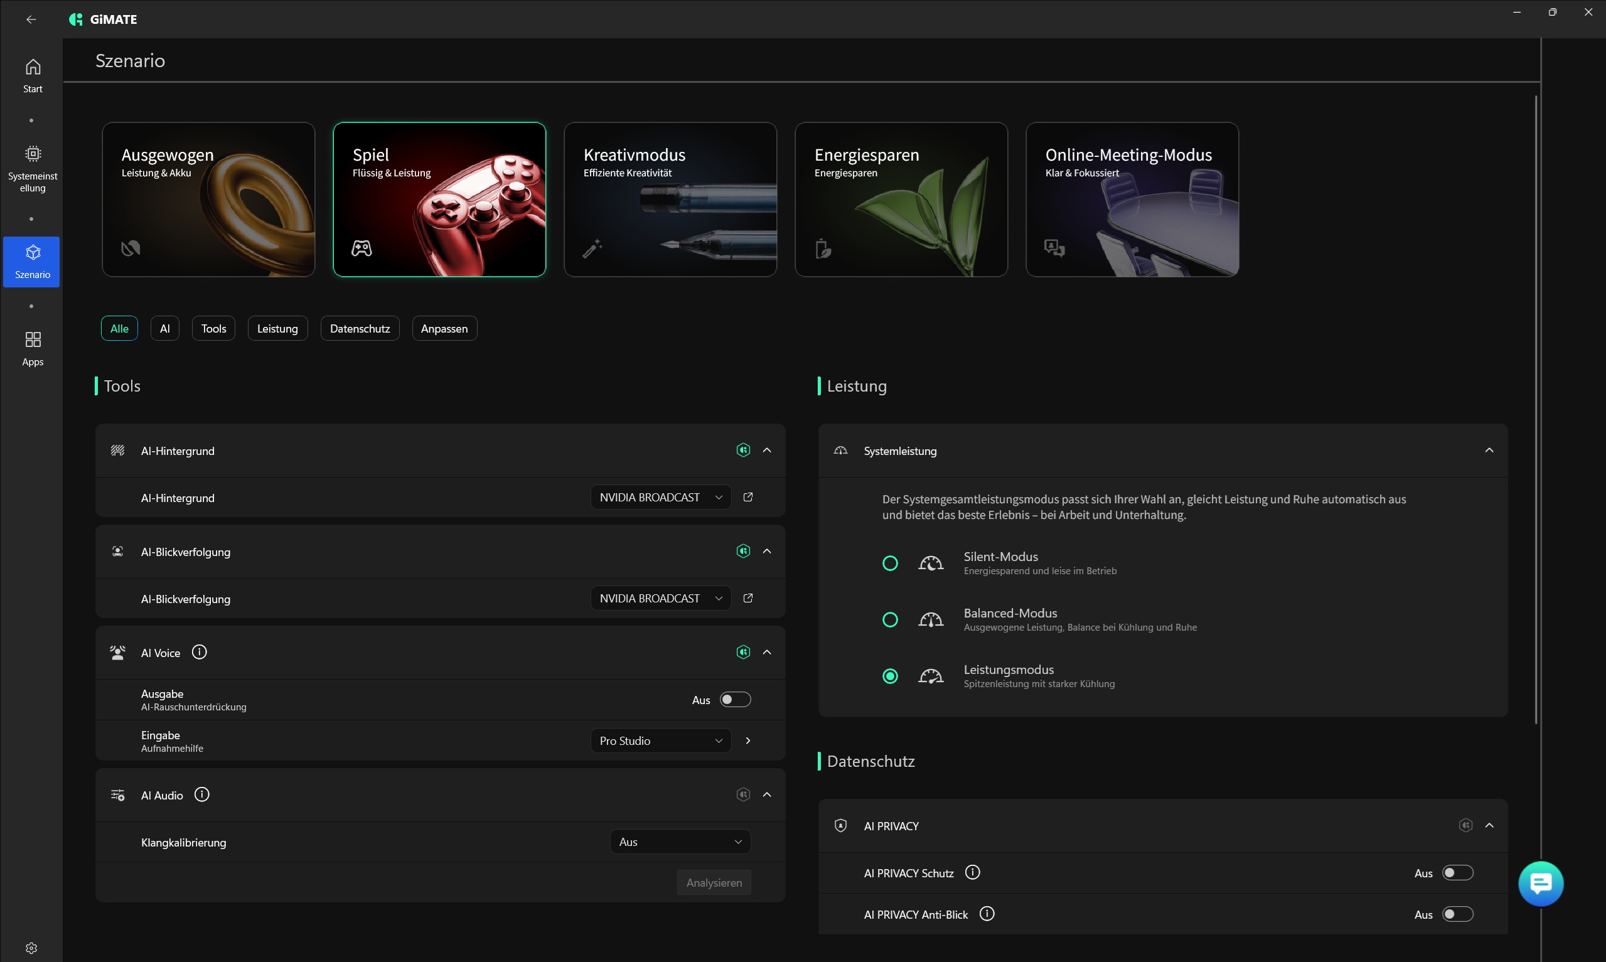The width and height of the screenshot is (1606, 962).
Task: Open settings gear at bottom left
Action: pyautogui.click(x=31, y=948)
